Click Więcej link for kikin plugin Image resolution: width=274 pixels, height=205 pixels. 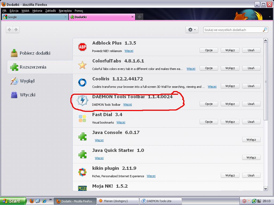[151, 176]
